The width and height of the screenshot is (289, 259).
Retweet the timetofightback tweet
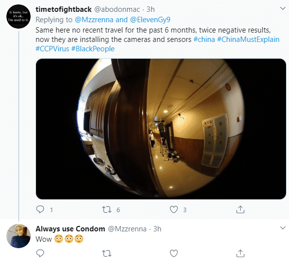107,209
